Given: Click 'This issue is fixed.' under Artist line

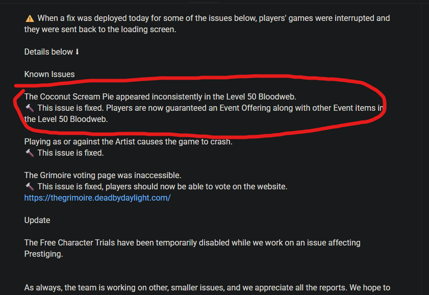Looking at the screenshot, I should point(70,153).
